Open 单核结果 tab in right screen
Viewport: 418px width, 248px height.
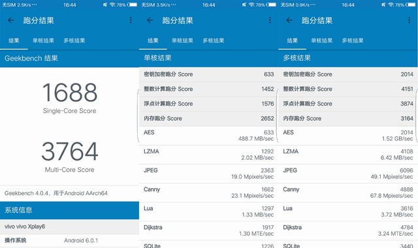pyautogui.click(x=322, y=40)
